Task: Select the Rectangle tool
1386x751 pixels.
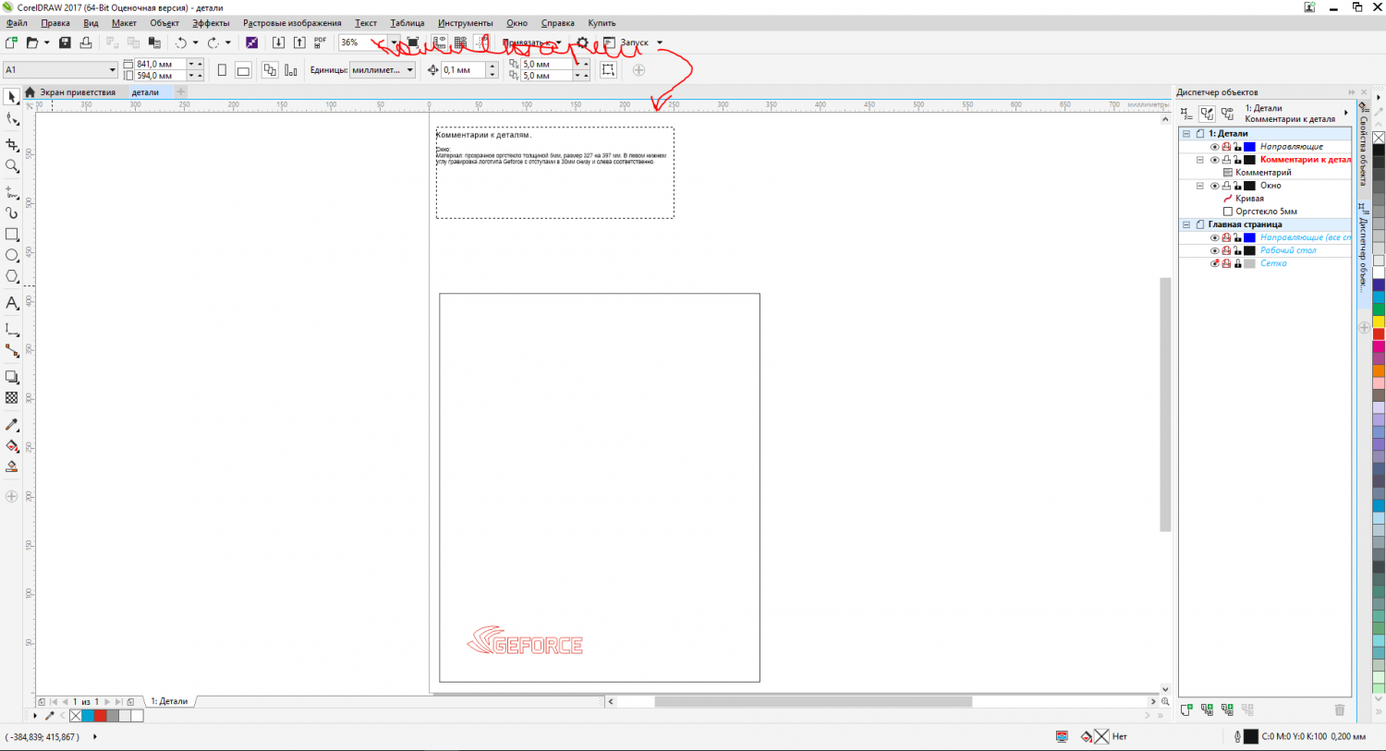Action: click(x=12, y=235)
